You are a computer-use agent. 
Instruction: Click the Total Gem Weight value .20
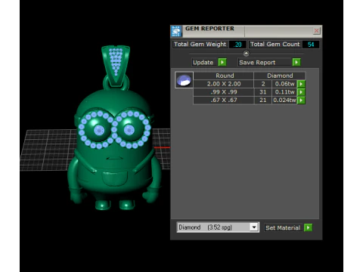click(237, 45)
